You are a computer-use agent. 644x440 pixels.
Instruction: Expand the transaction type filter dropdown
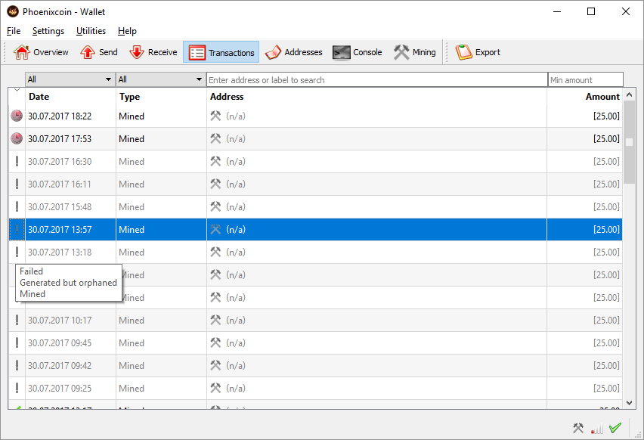click(x=160, y=79)
